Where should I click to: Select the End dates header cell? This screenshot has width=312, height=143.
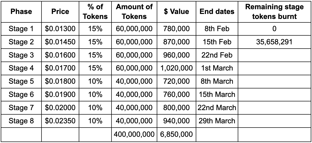click(217, 11)
